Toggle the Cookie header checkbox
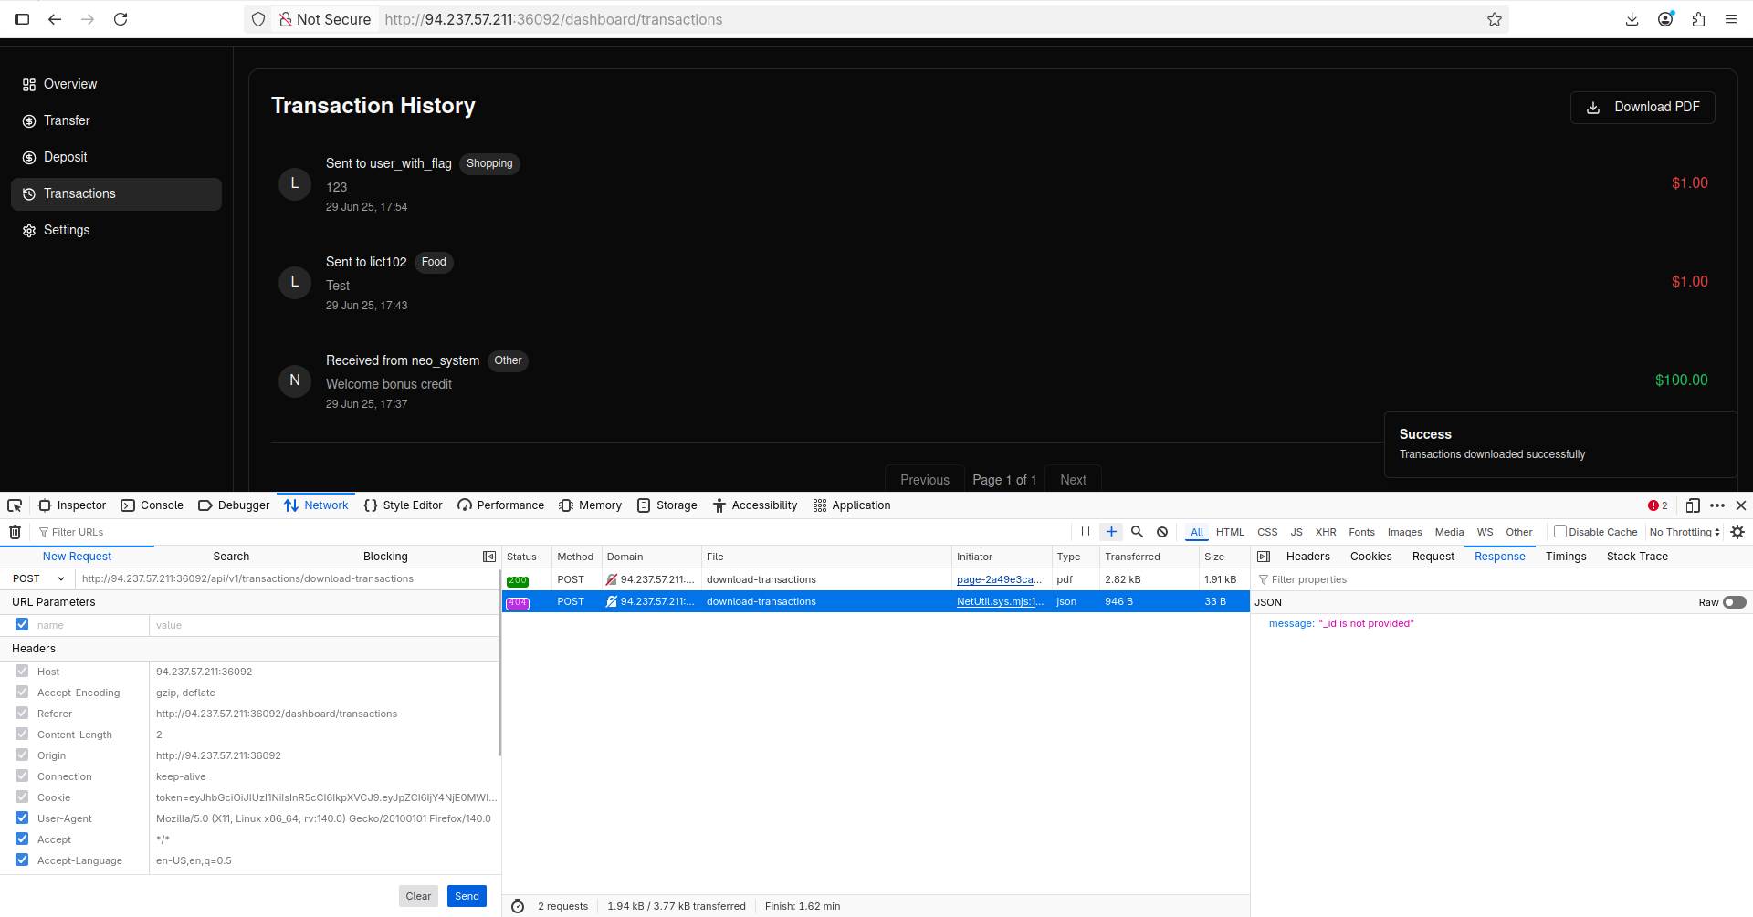Image resolution: width=1753 pixels, height=917 pixels. click(22, 797)
